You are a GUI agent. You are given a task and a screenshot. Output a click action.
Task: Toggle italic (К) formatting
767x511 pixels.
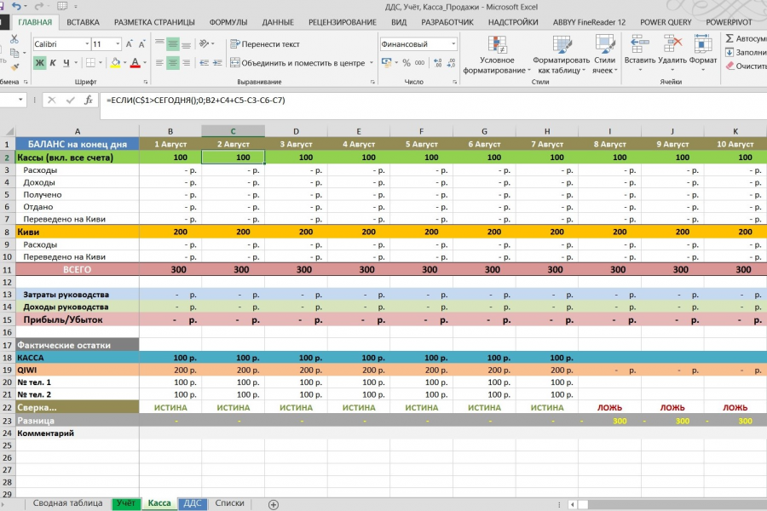53,62
